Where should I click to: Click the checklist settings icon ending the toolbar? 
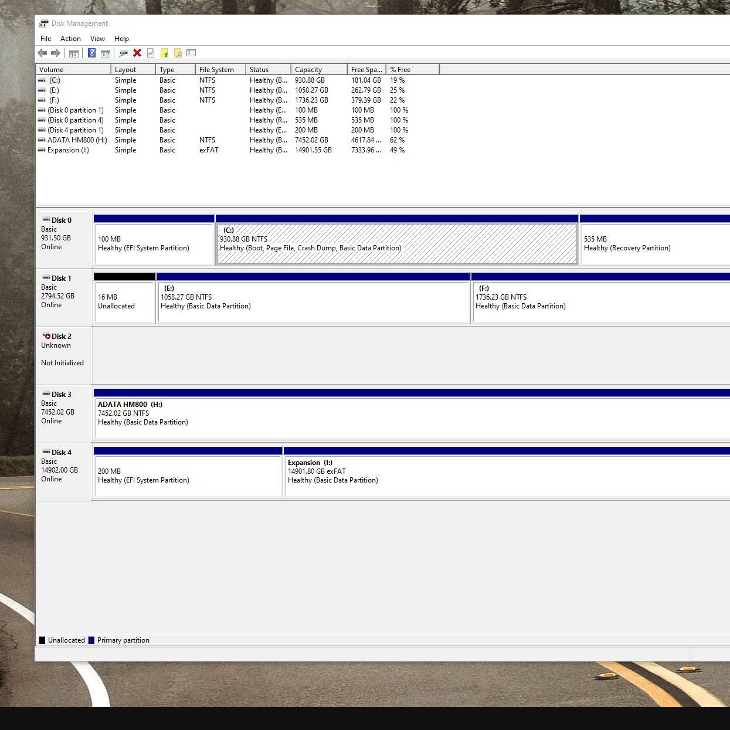191,53
